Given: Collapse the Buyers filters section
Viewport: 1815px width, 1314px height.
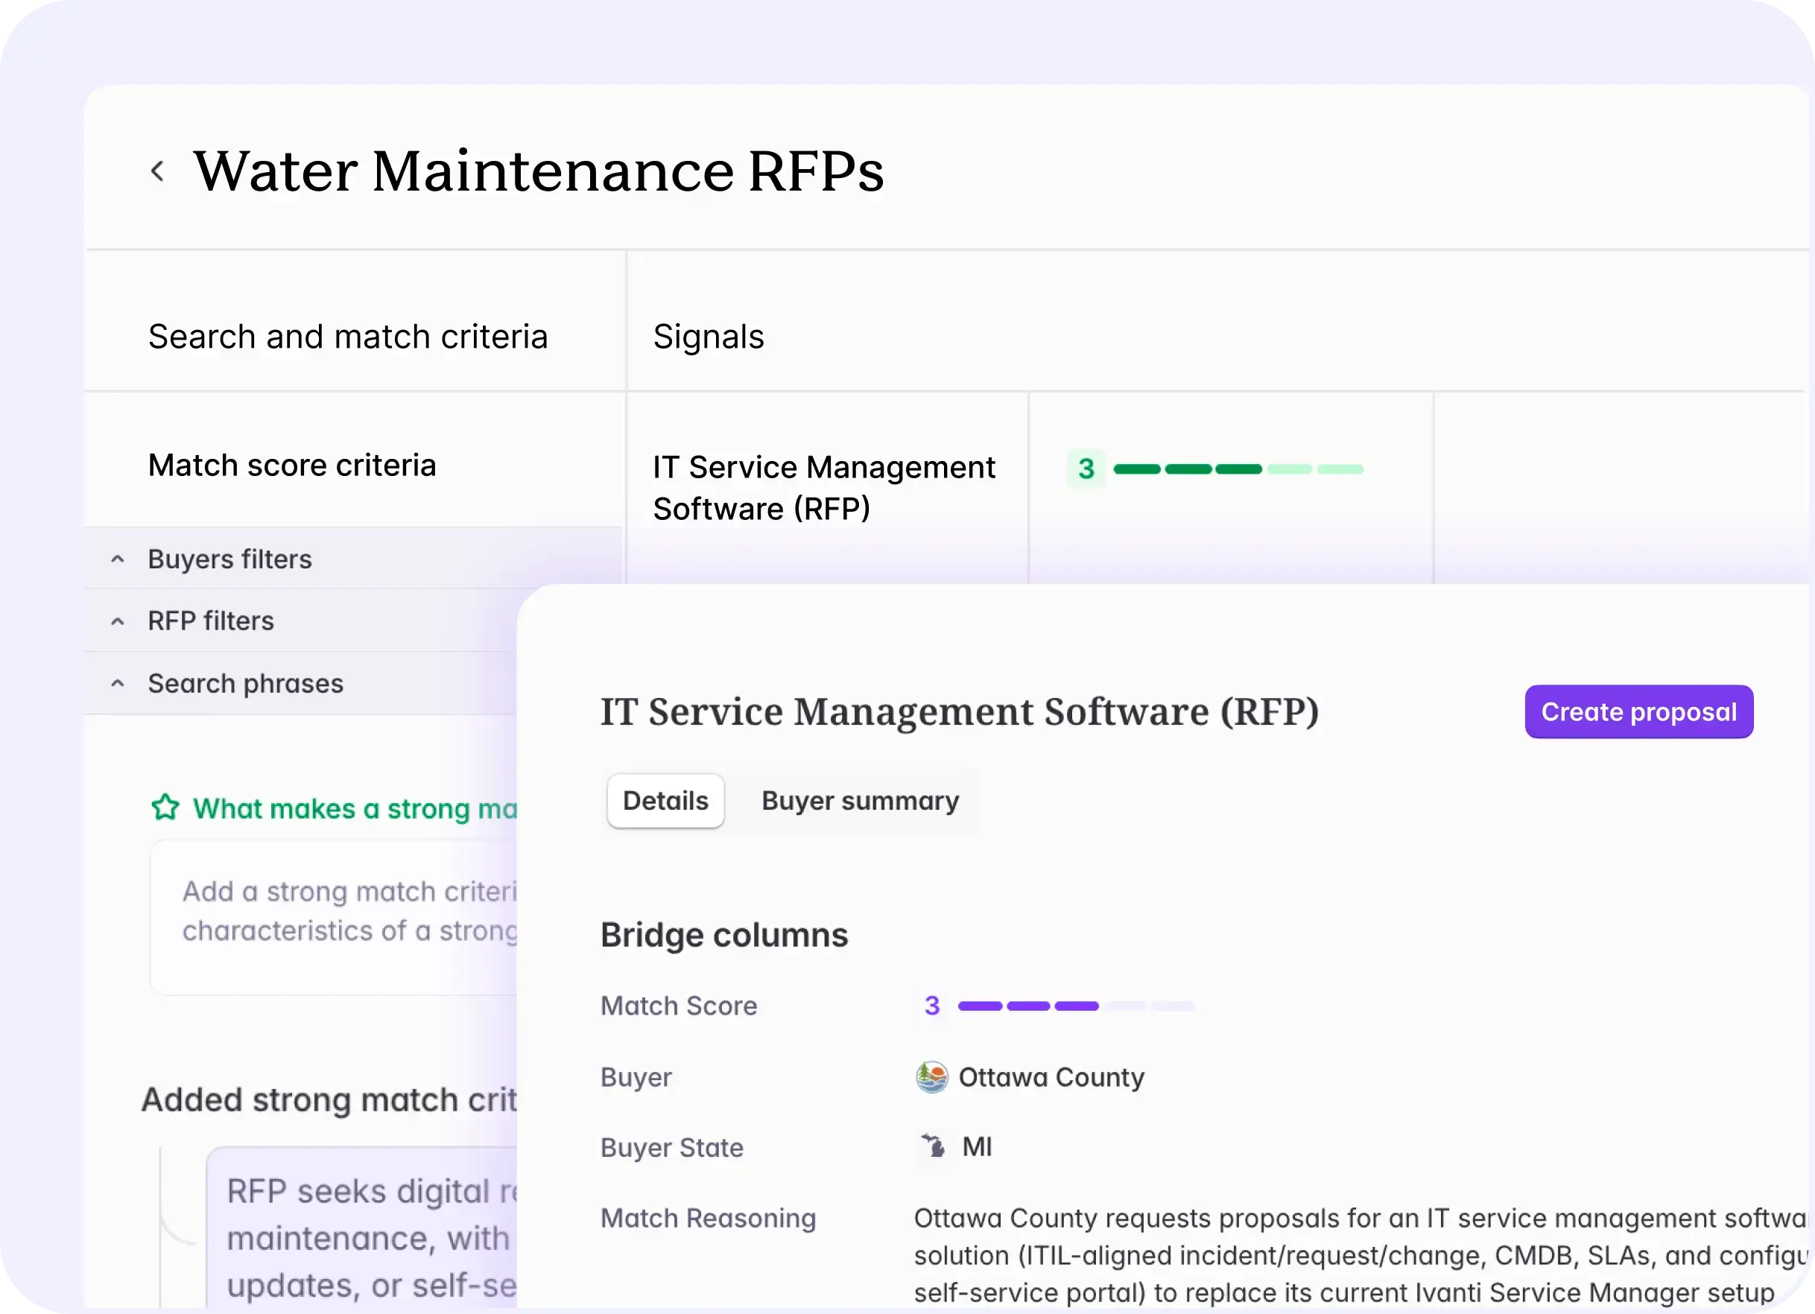Looking at the screenshot, I should pyautogui.click(x=118, y=559).
